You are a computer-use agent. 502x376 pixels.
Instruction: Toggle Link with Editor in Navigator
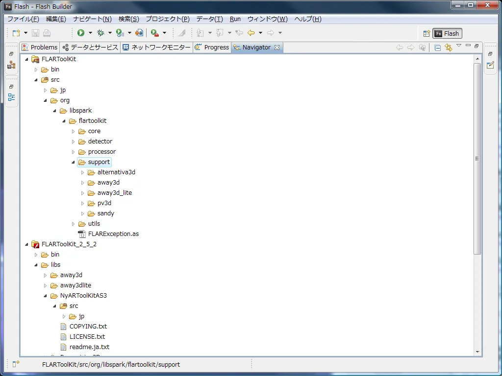[449, 47]
